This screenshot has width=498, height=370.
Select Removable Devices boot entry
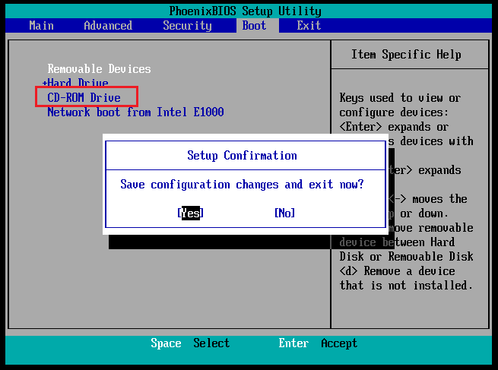pos(99,69)
